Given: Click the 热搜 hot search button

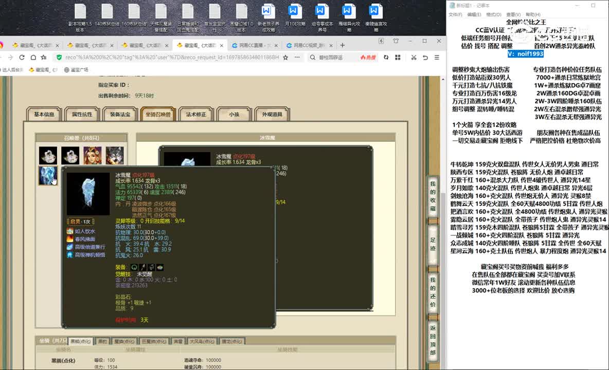Looking at the screenshot, I should click(x=368, y=58).
